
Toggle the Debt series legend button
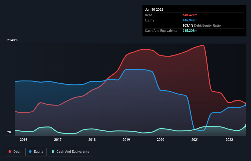pos(14,152)
